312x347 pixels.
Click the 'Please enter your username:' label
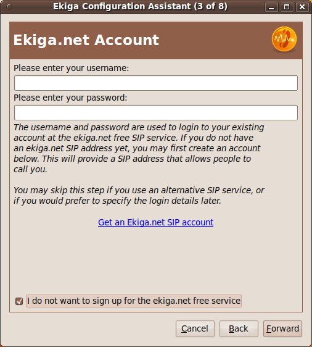click(71, 68)
